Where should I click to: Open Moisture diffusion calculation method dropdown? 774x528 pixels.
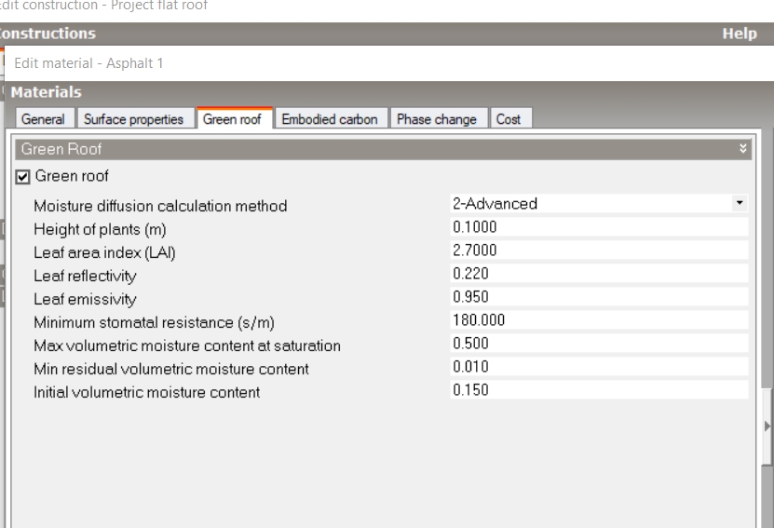[x=739, y=203]
